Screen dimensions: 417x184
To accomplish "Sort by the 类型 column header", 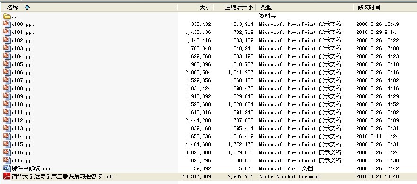I will click(x=305, y=8).
